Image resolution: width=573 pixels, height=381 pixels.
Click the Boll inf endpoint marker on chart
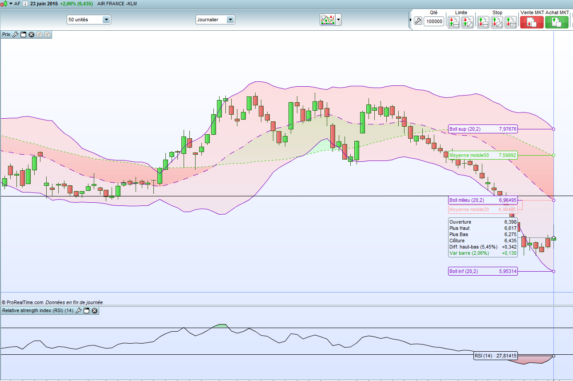553,271
